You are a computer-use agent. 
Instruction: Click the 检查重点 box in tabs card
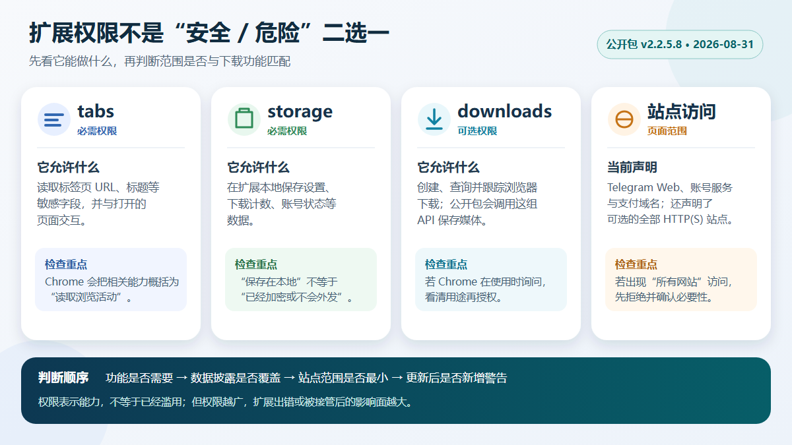[111, 280]
